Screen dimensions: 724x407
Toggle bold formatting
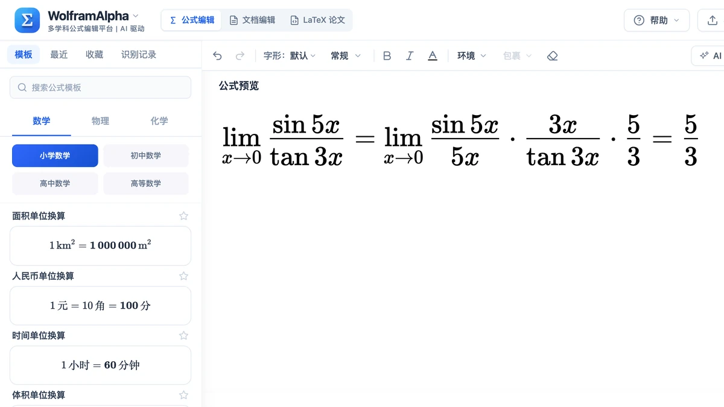coord(387,56)
